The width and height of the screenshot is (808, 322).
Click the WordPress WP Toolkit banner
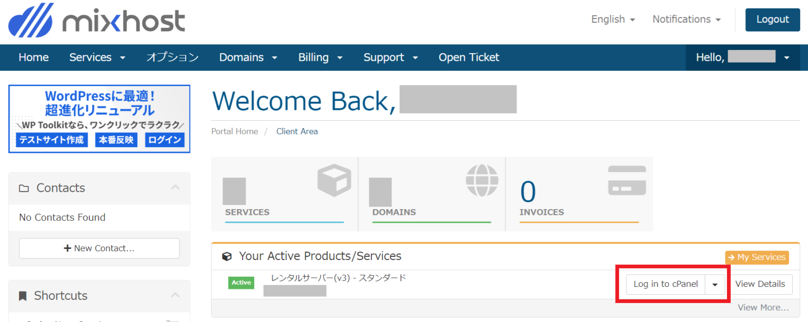[x=99, y=119]
